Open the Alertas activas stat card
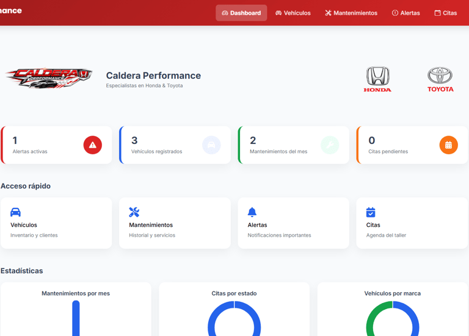The height and width of the screenshot is (336, 469). [56, 145]
